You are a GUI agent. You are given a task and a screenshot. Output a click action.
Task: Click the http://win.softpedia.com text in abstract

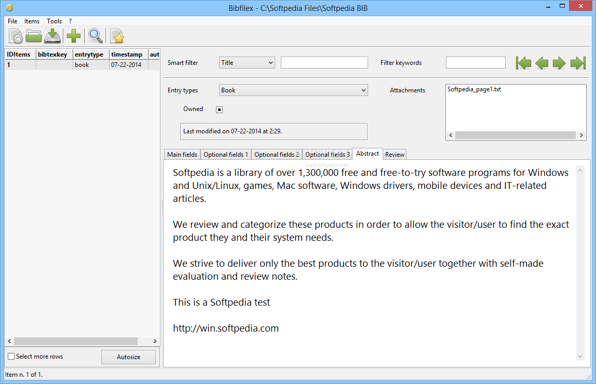coord(226,328)
